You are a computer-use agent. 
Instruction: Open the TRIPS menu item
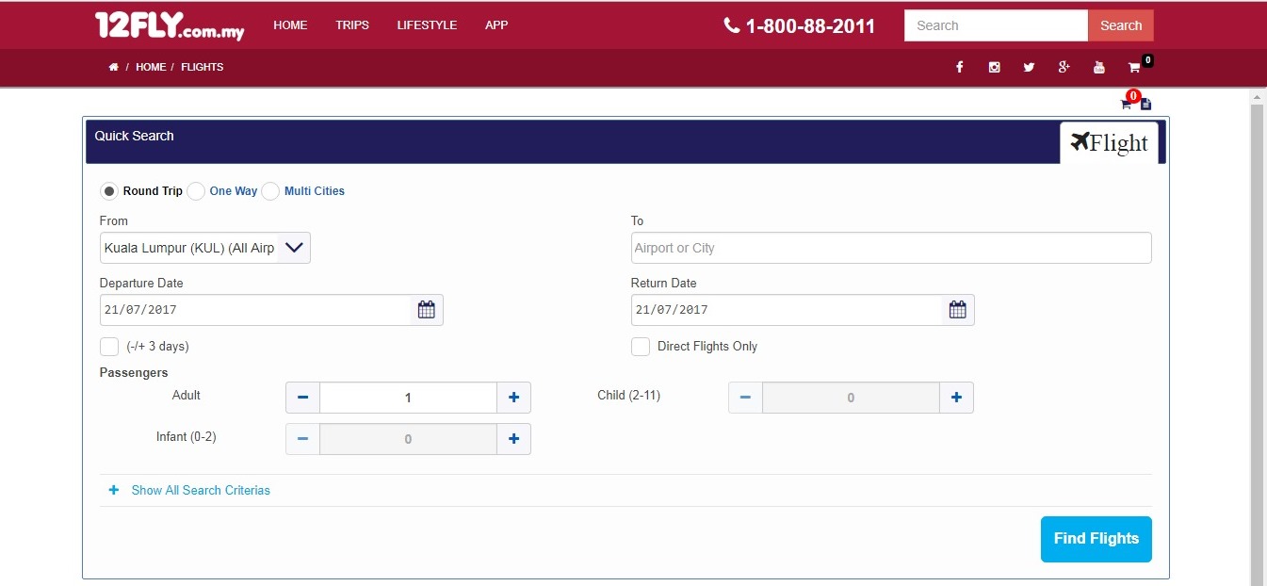pos(352,25)
